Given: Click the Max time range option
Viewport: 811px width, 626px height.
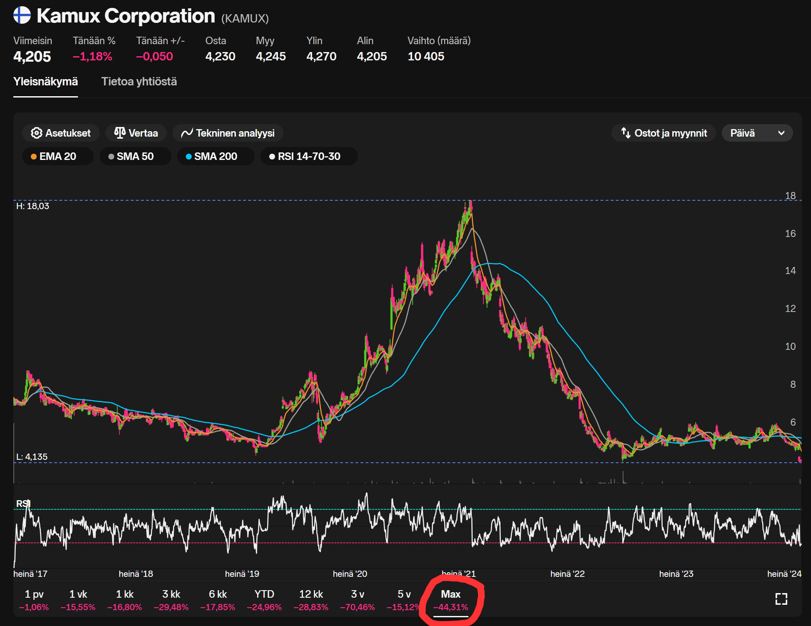Looking at the screenshot, I should [x=451, y=600].
